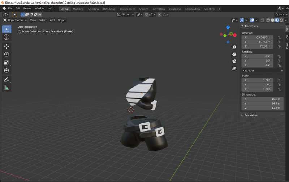Open the Render menu
289x182 pixels.
pyautogui.click(x=27, y=8)
